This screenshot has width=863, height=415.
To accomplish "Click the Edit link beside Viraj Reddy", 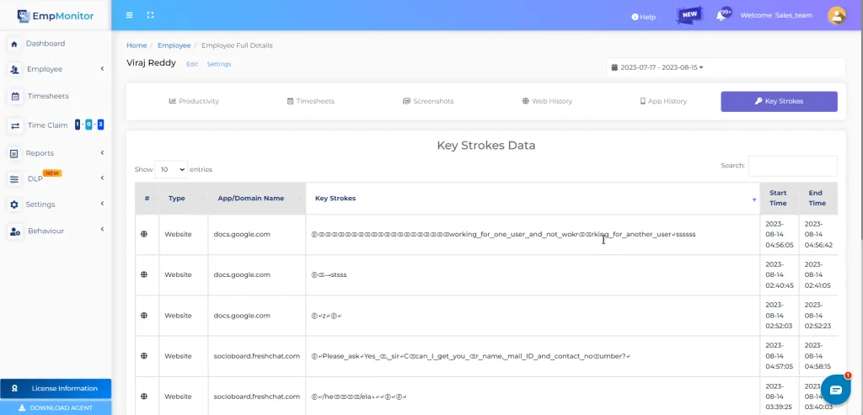I will [192, 64].
